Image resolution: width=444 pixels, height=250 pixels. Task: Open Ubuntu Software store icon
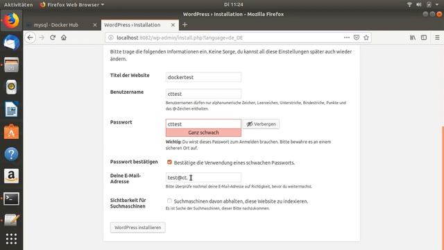pos(11,132)
